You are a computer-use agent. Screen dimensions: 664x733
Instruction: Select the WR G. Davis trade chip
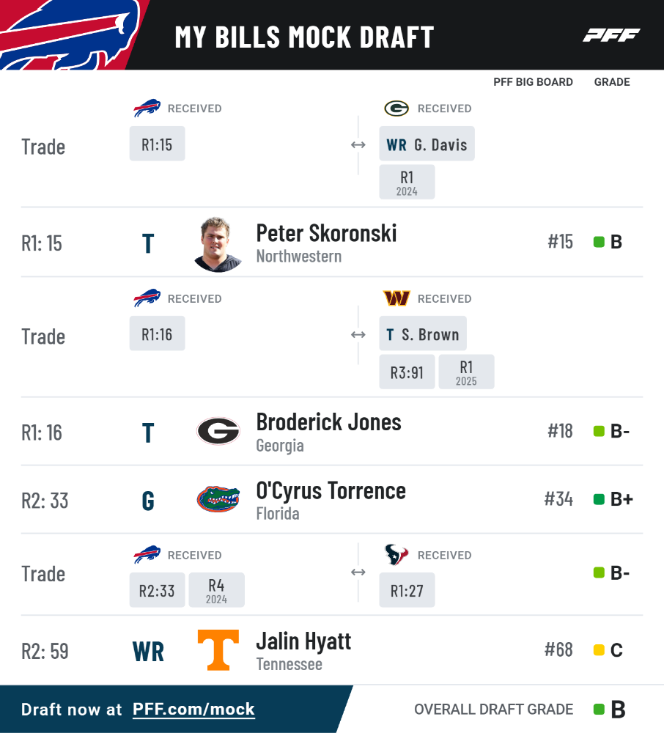tap(427, 144)
